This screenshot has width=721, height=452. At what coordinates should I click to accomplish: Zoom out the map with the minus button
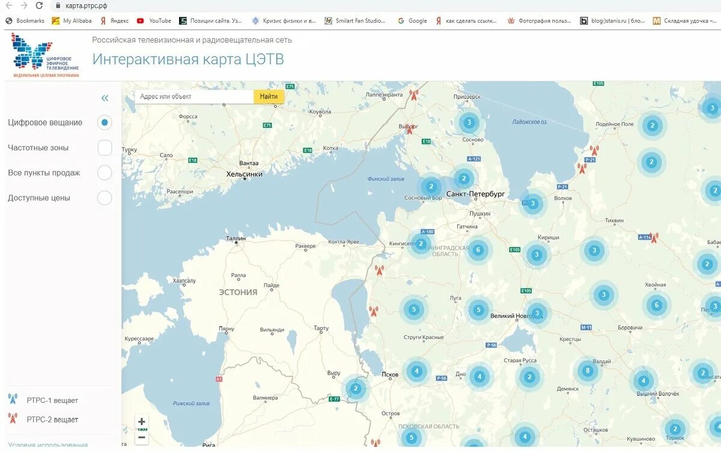coord(142,438)
